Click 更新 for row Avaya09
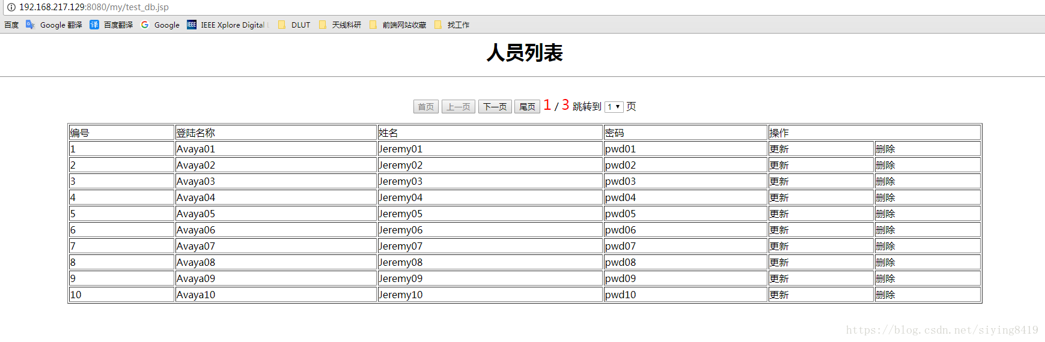This screenshot has width=1045, height=342. [x=779, y=278]
